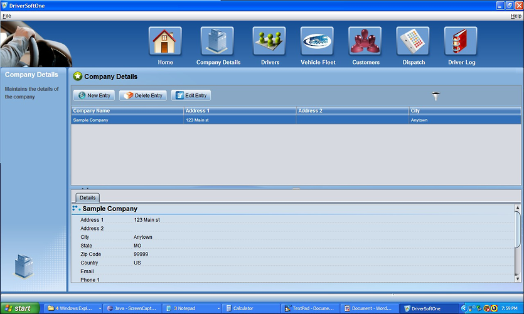Launch the Dispatch keypad icon

pyautogui.click(x=413, y=42)
